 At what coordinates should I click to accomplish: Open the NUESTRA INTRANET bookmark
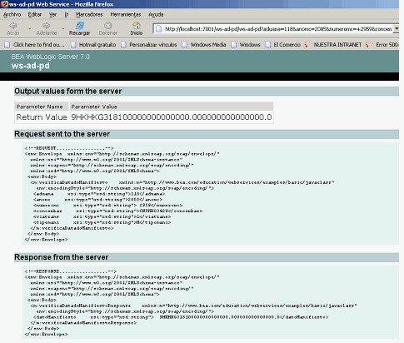(333, 45)
